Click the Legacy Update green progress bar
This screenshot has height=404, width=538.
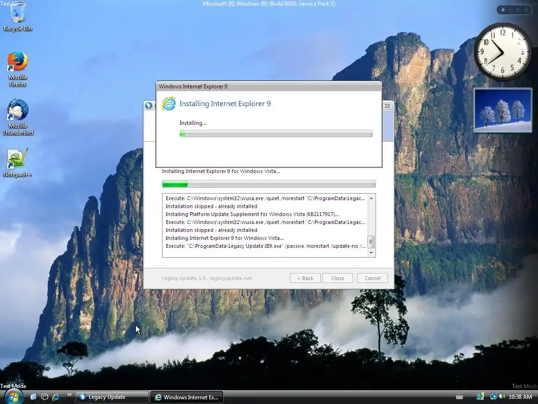coord(269,184)
